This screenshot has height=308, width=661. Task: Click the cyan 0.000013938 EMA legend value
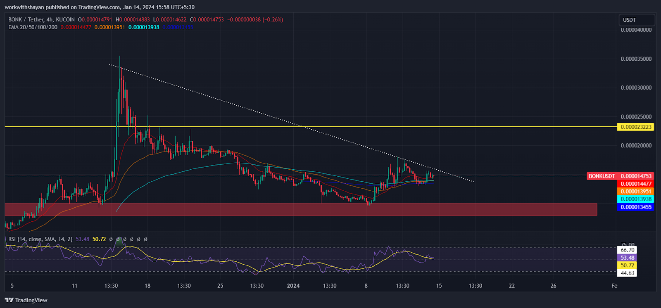(x=144, y=27)
